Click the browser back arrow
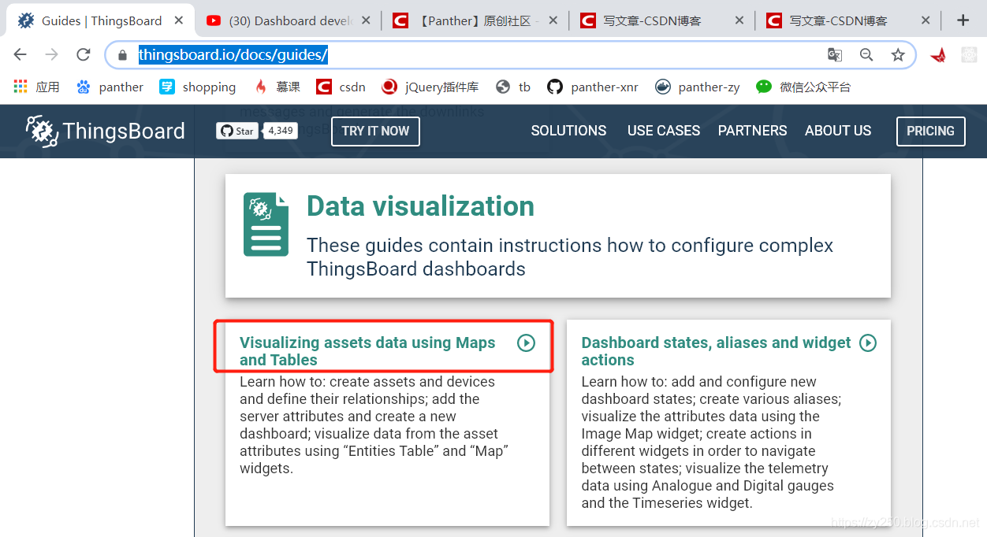Screen dimensions: 987x537 click(x=20, y=54)
